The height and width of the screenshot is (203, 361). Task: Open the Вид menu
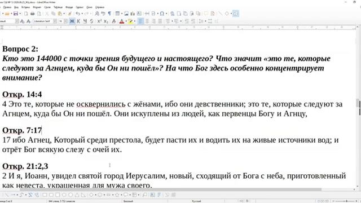coord(16,7)
